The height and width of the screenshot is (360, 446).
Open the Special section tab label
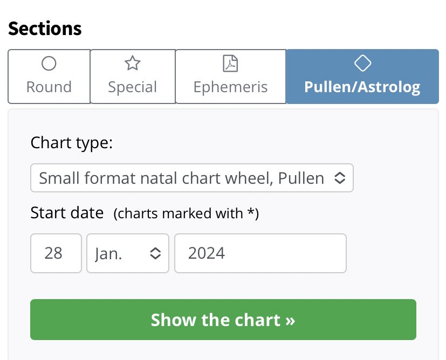132,87
